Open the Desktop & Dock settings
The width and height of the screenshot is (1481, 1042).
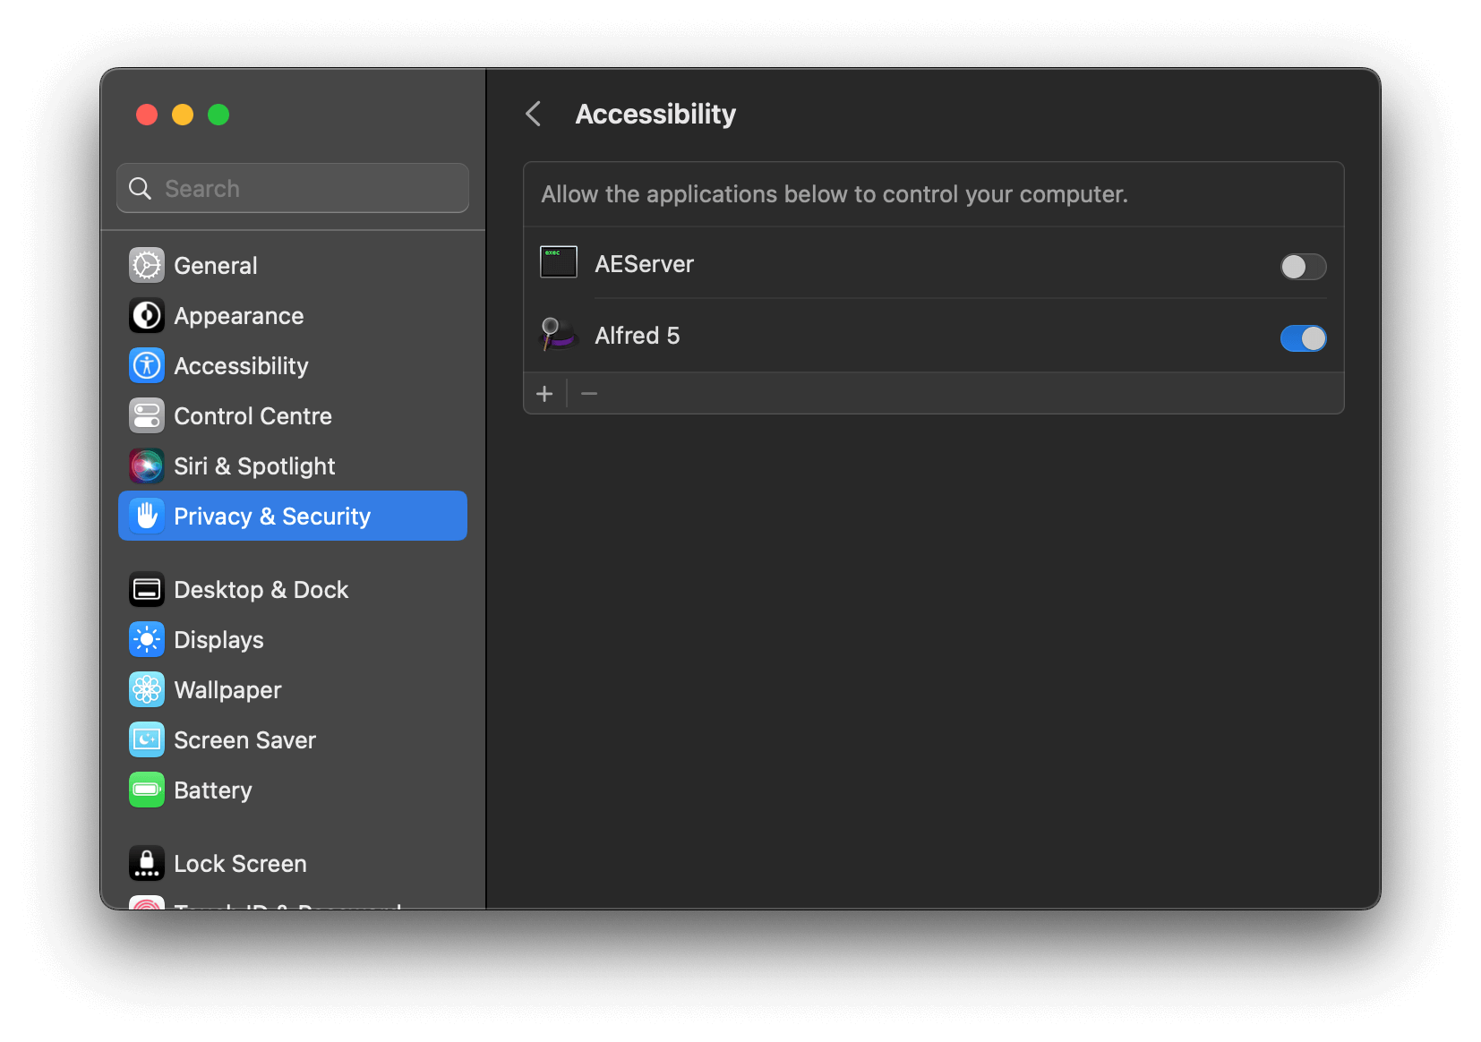pos(261,590)
